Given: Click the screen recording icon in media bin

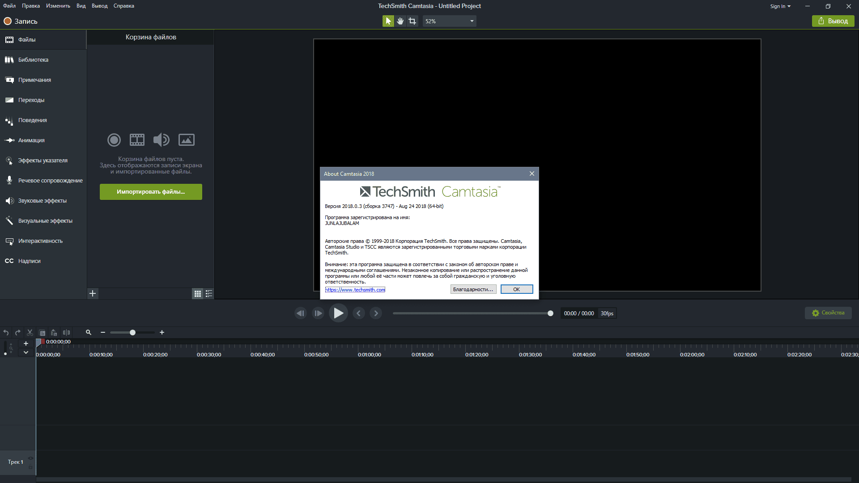Looking at the screenshot, I should (x=114, y=140).
